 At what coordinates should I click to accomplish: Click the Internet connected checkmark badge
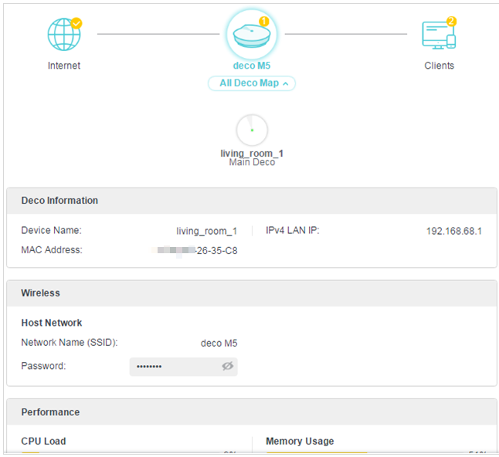[x=76, y=23]
